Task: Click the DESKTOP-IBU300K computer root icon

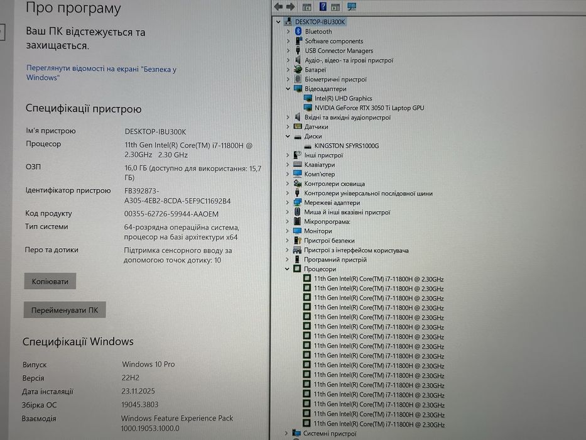Action: (x=288, y=22)
